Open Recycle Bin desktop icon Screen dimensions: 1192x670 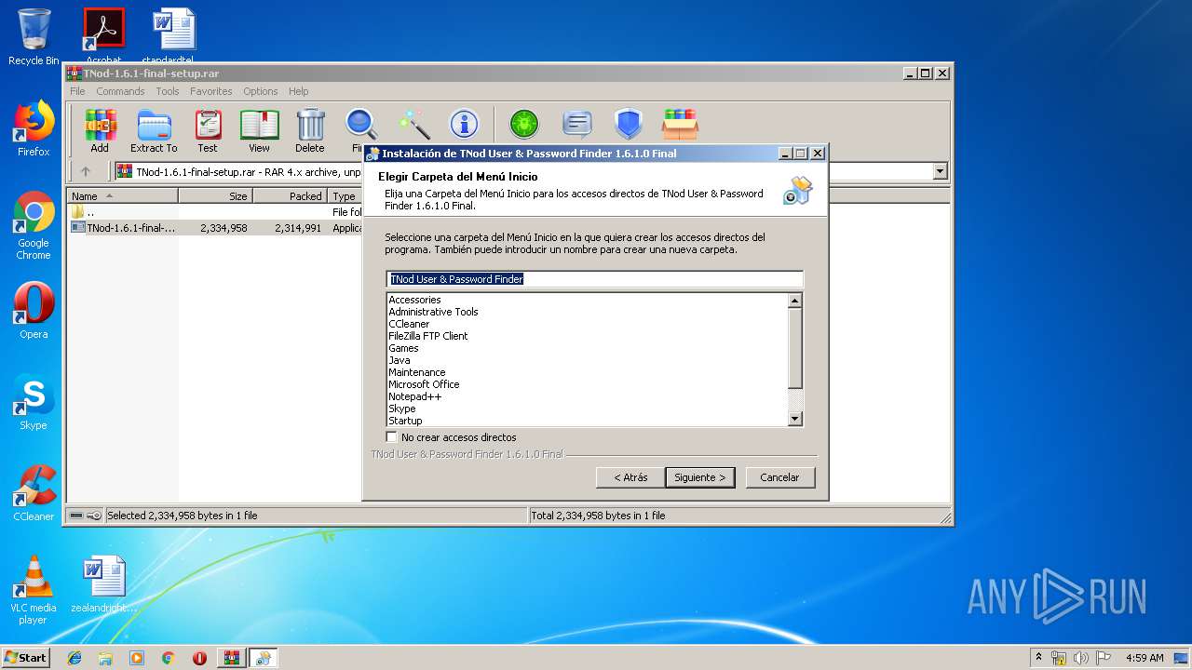coord(34,37)
